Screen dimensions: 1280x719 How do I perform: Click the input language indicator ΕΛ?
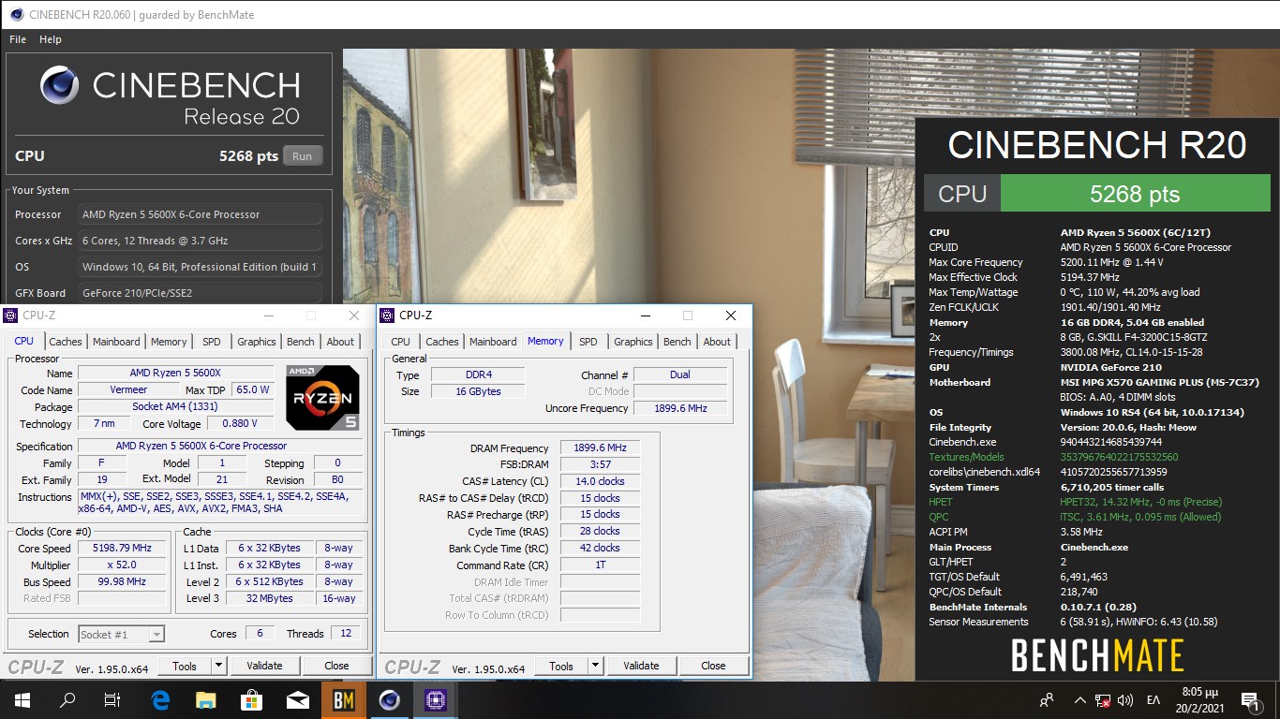[1153, 700]
